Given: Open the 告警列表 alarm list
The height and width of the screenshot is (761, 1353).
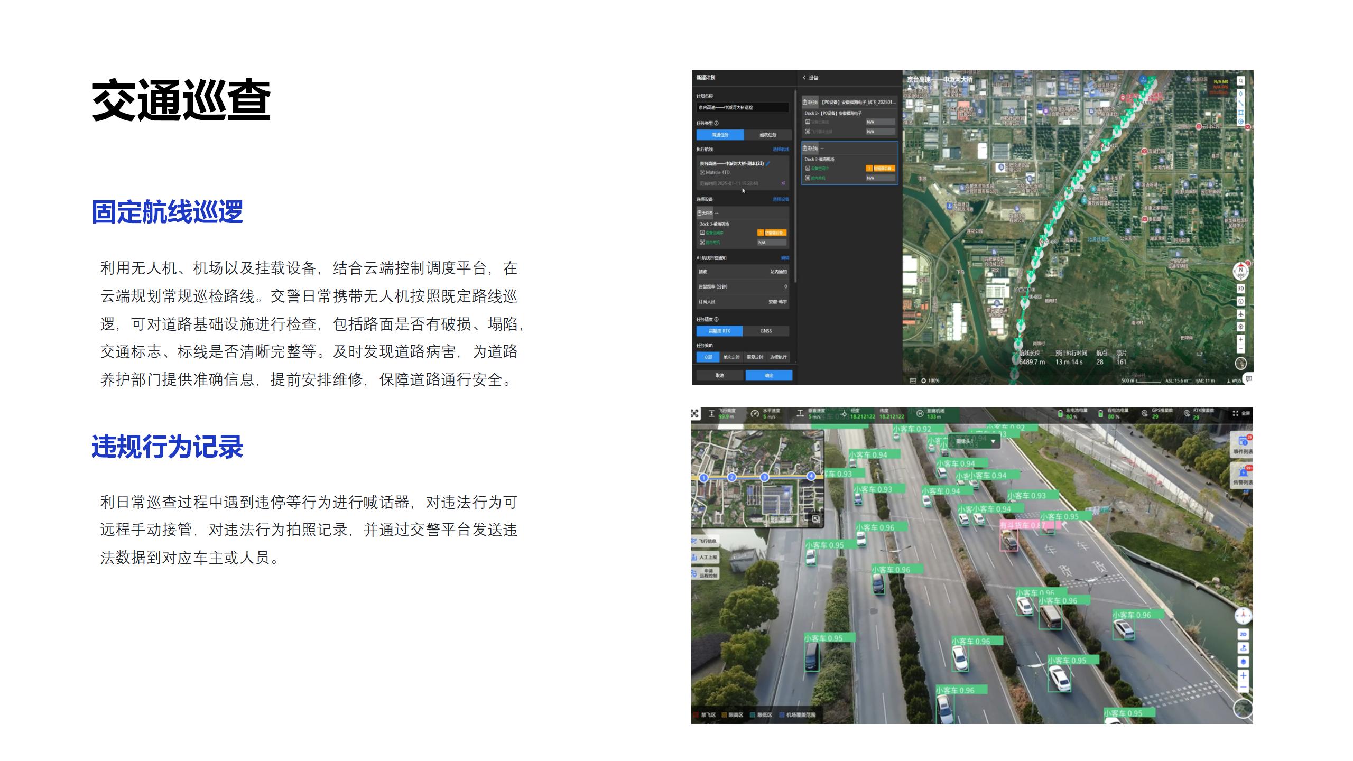Looking at the screenshot, I should 1243,475.
